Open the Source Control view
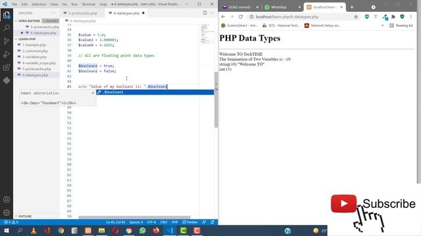Image resolution: width=421 pixels, height=236 pixels. coord(7,41)
